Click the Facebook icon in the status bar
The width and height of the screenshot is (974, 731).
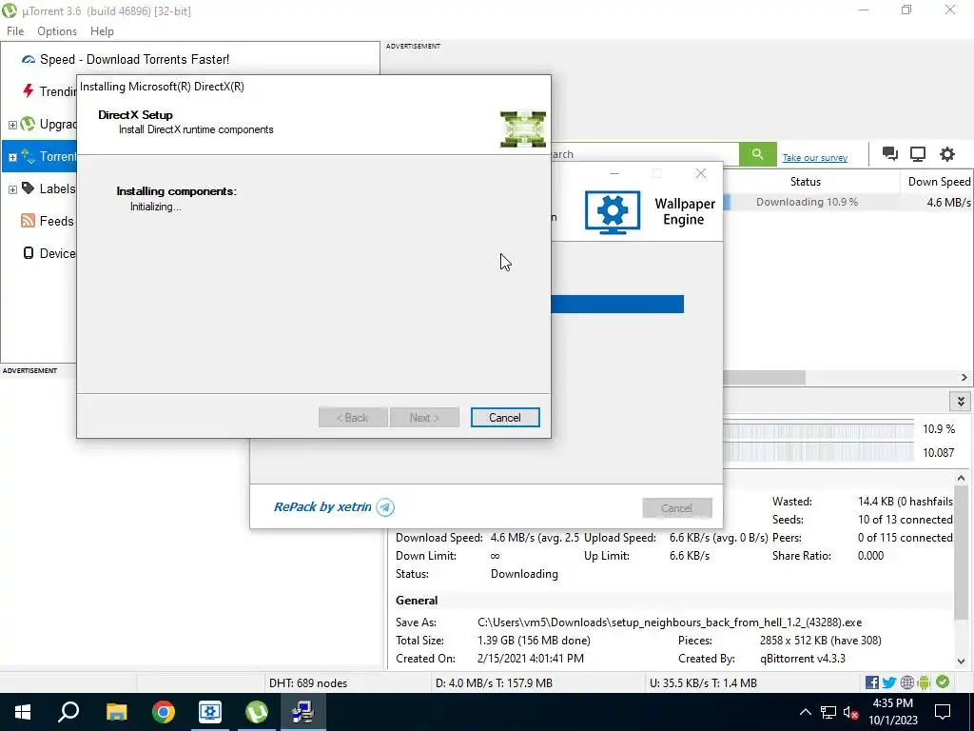pyautogui.click(x=872, y=683)
